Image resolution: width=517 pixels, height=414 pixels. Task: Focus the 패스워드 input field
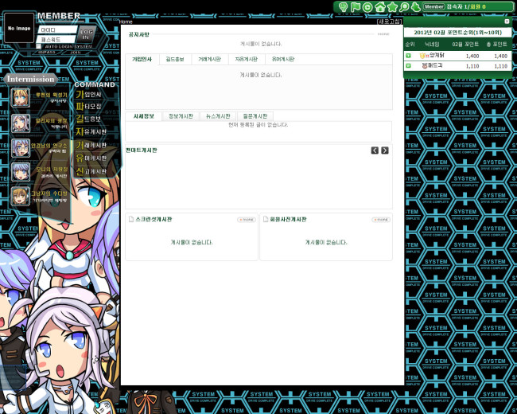coord(56,39)
